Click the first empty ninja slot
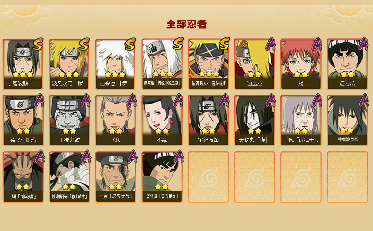This screenshot has width=373, height=231. click(x=208, y=177)
